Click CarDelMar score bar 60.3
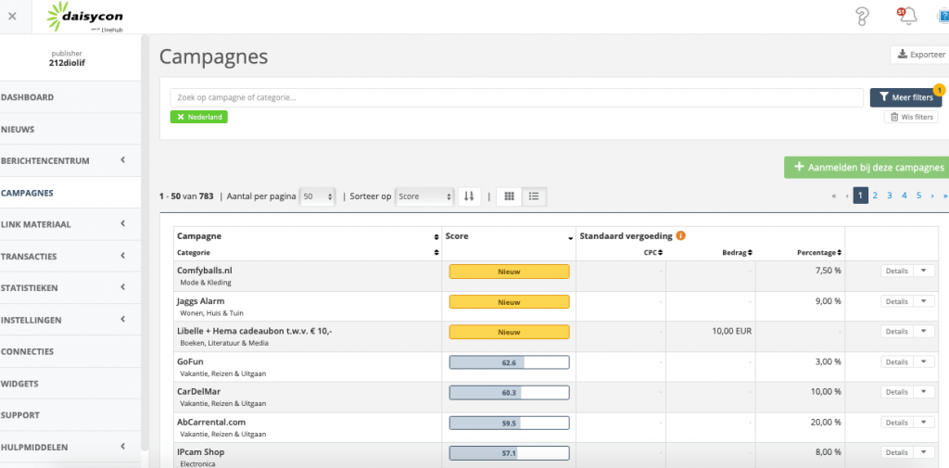949x468 pixels. point(509,392)
